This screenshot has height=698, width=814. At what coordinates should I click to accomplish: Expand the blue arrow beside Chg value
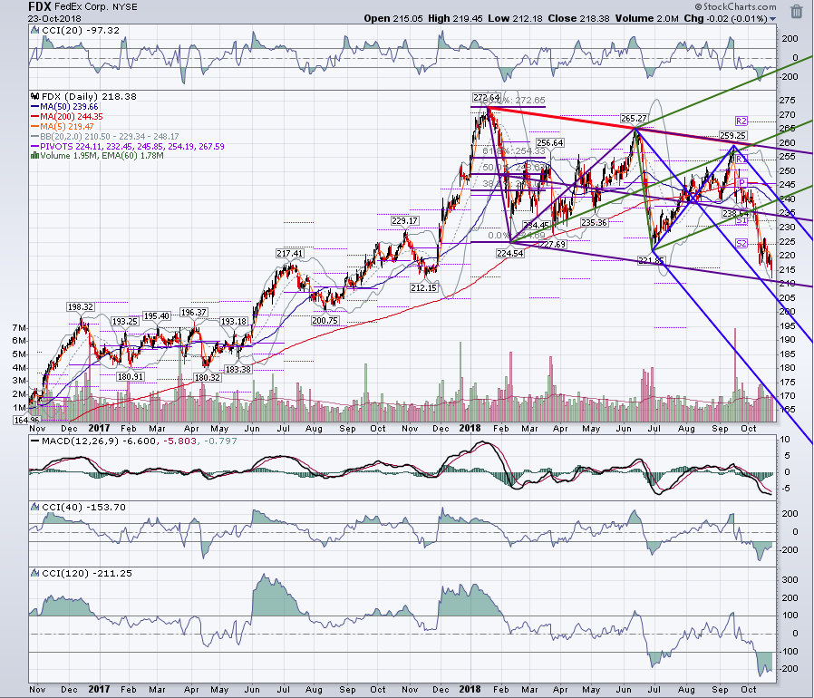click(773, 19)
